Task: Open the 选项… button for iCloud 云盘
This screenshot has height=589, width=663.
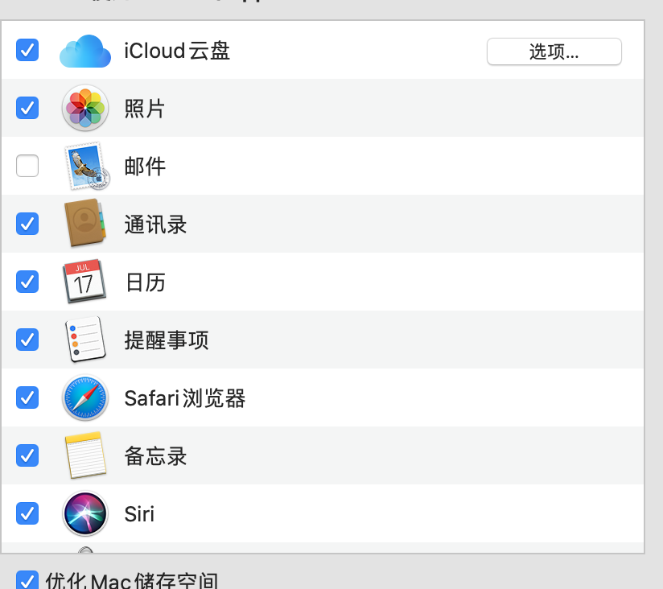Action: (x=554, y=51)
